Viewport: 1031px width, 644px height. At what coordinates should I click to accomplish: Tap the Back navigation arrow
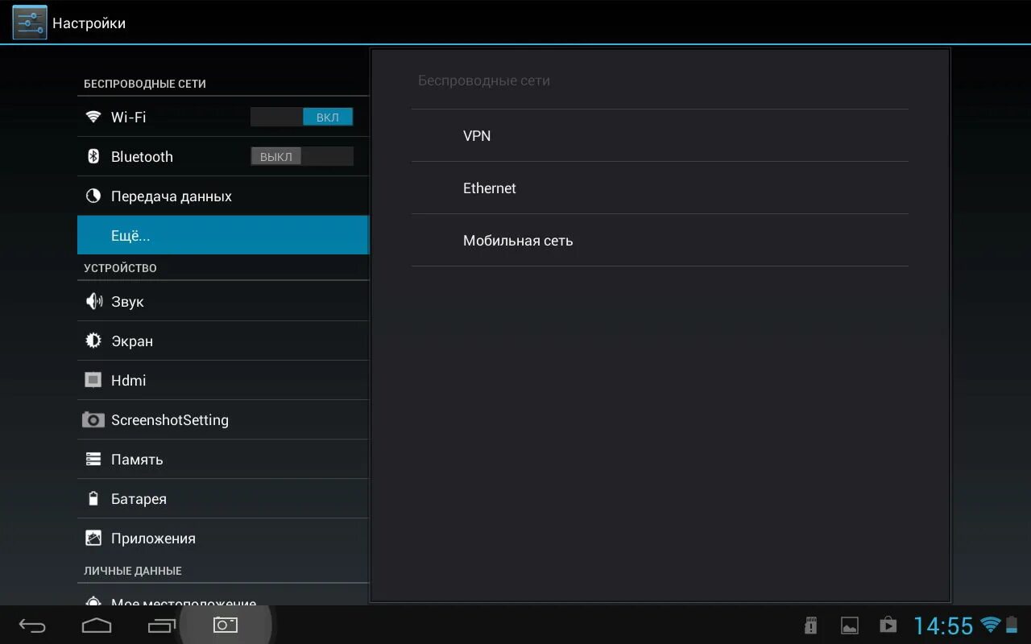32,625
